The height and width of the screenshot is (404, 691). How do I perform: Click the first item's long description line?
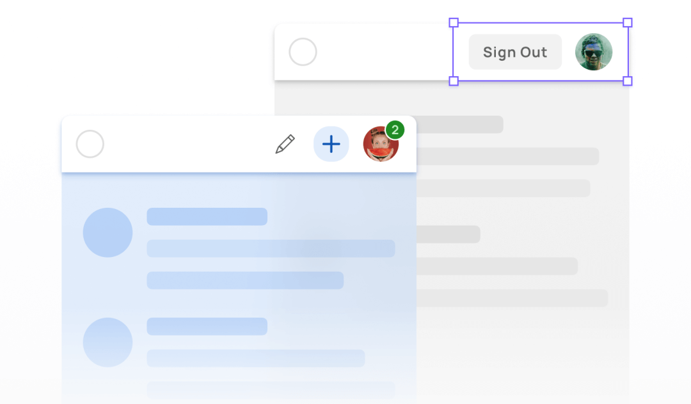271,249
